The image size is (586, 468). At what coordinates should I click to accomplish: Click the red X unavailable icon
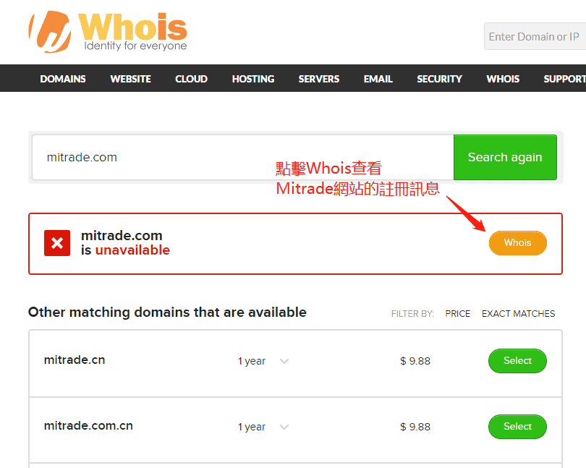pos(57,243)
